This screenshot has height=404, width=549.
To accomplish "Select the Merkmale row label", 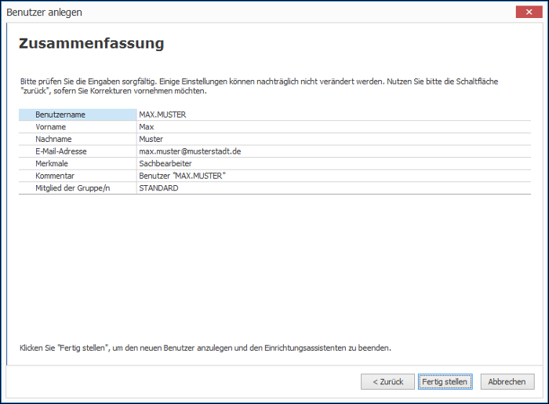I will (52, 164).
